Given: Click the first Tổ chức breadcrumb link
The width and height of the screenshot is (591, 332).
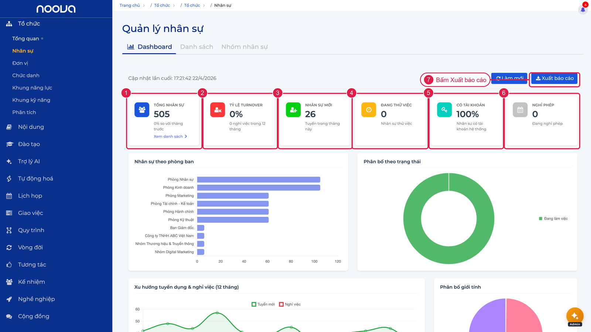Looking at the screenshot, I should click(x=162, y=6).
